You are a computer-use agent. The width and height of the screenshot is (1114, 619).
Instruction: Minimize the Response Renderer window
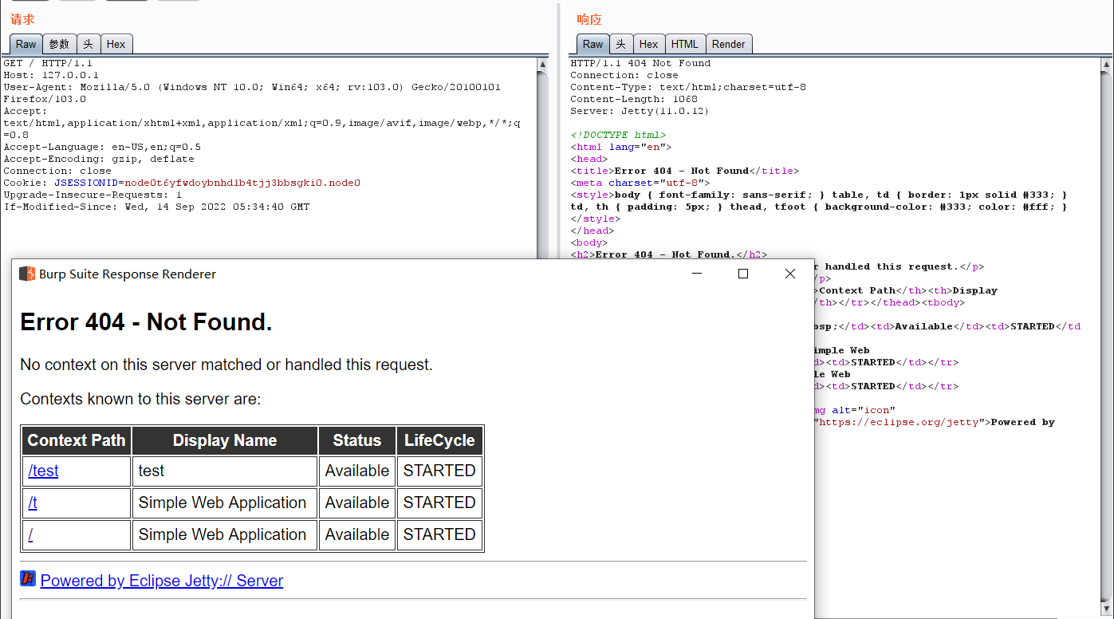point(697,274)
